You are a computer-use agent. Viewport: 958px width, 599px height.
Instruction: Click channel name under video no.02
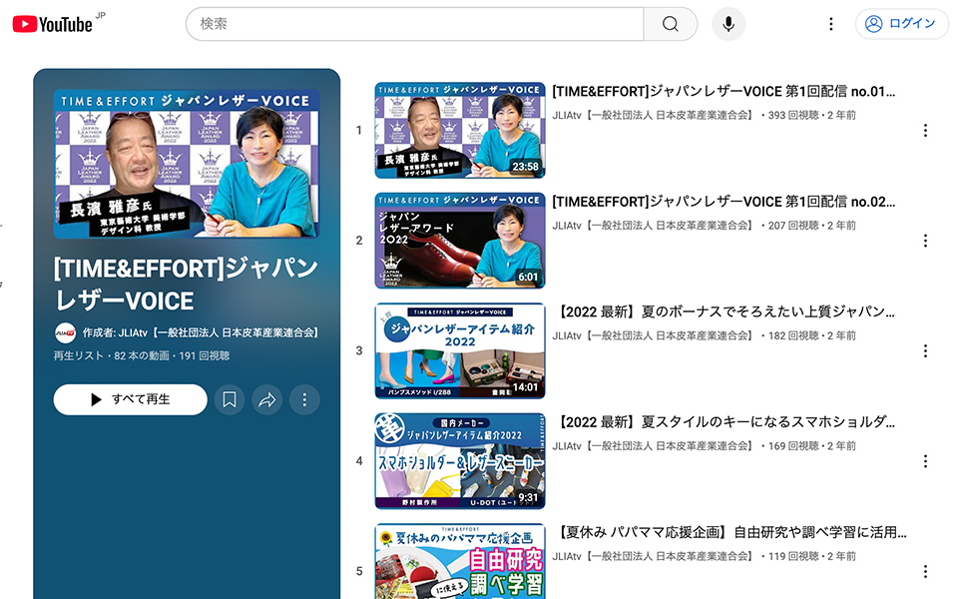coord(653,226)
